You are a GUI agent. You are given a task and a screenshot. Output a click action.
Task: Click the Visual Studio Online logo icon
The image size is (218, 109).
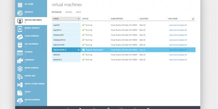[x=20, y=85]
